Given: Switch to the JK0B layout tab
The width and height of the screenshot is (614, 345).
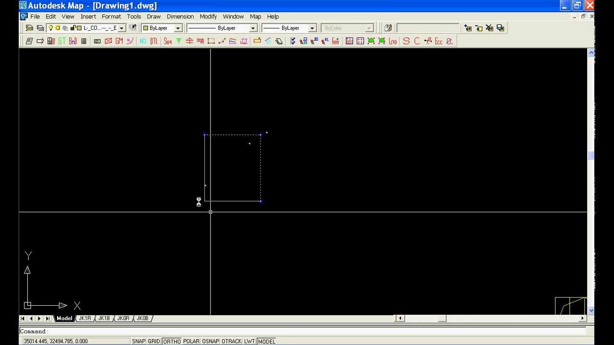Looking at the screenshot, I should 142,318.
